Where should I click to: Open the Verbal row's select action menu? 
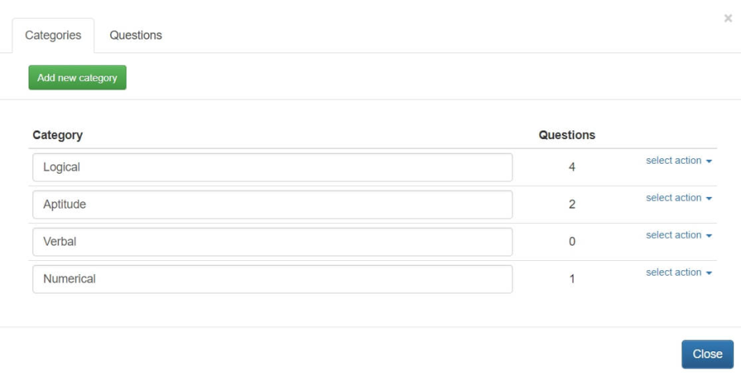pyautogui.click(x=678, y=235)
